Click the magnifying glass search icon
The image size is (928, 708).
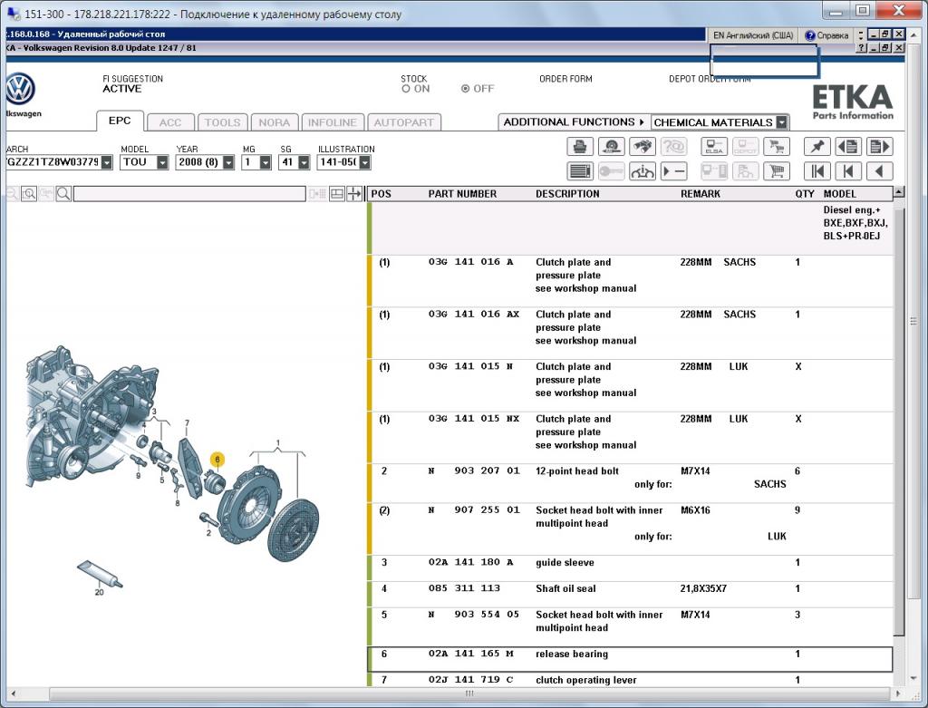point(64,194)
